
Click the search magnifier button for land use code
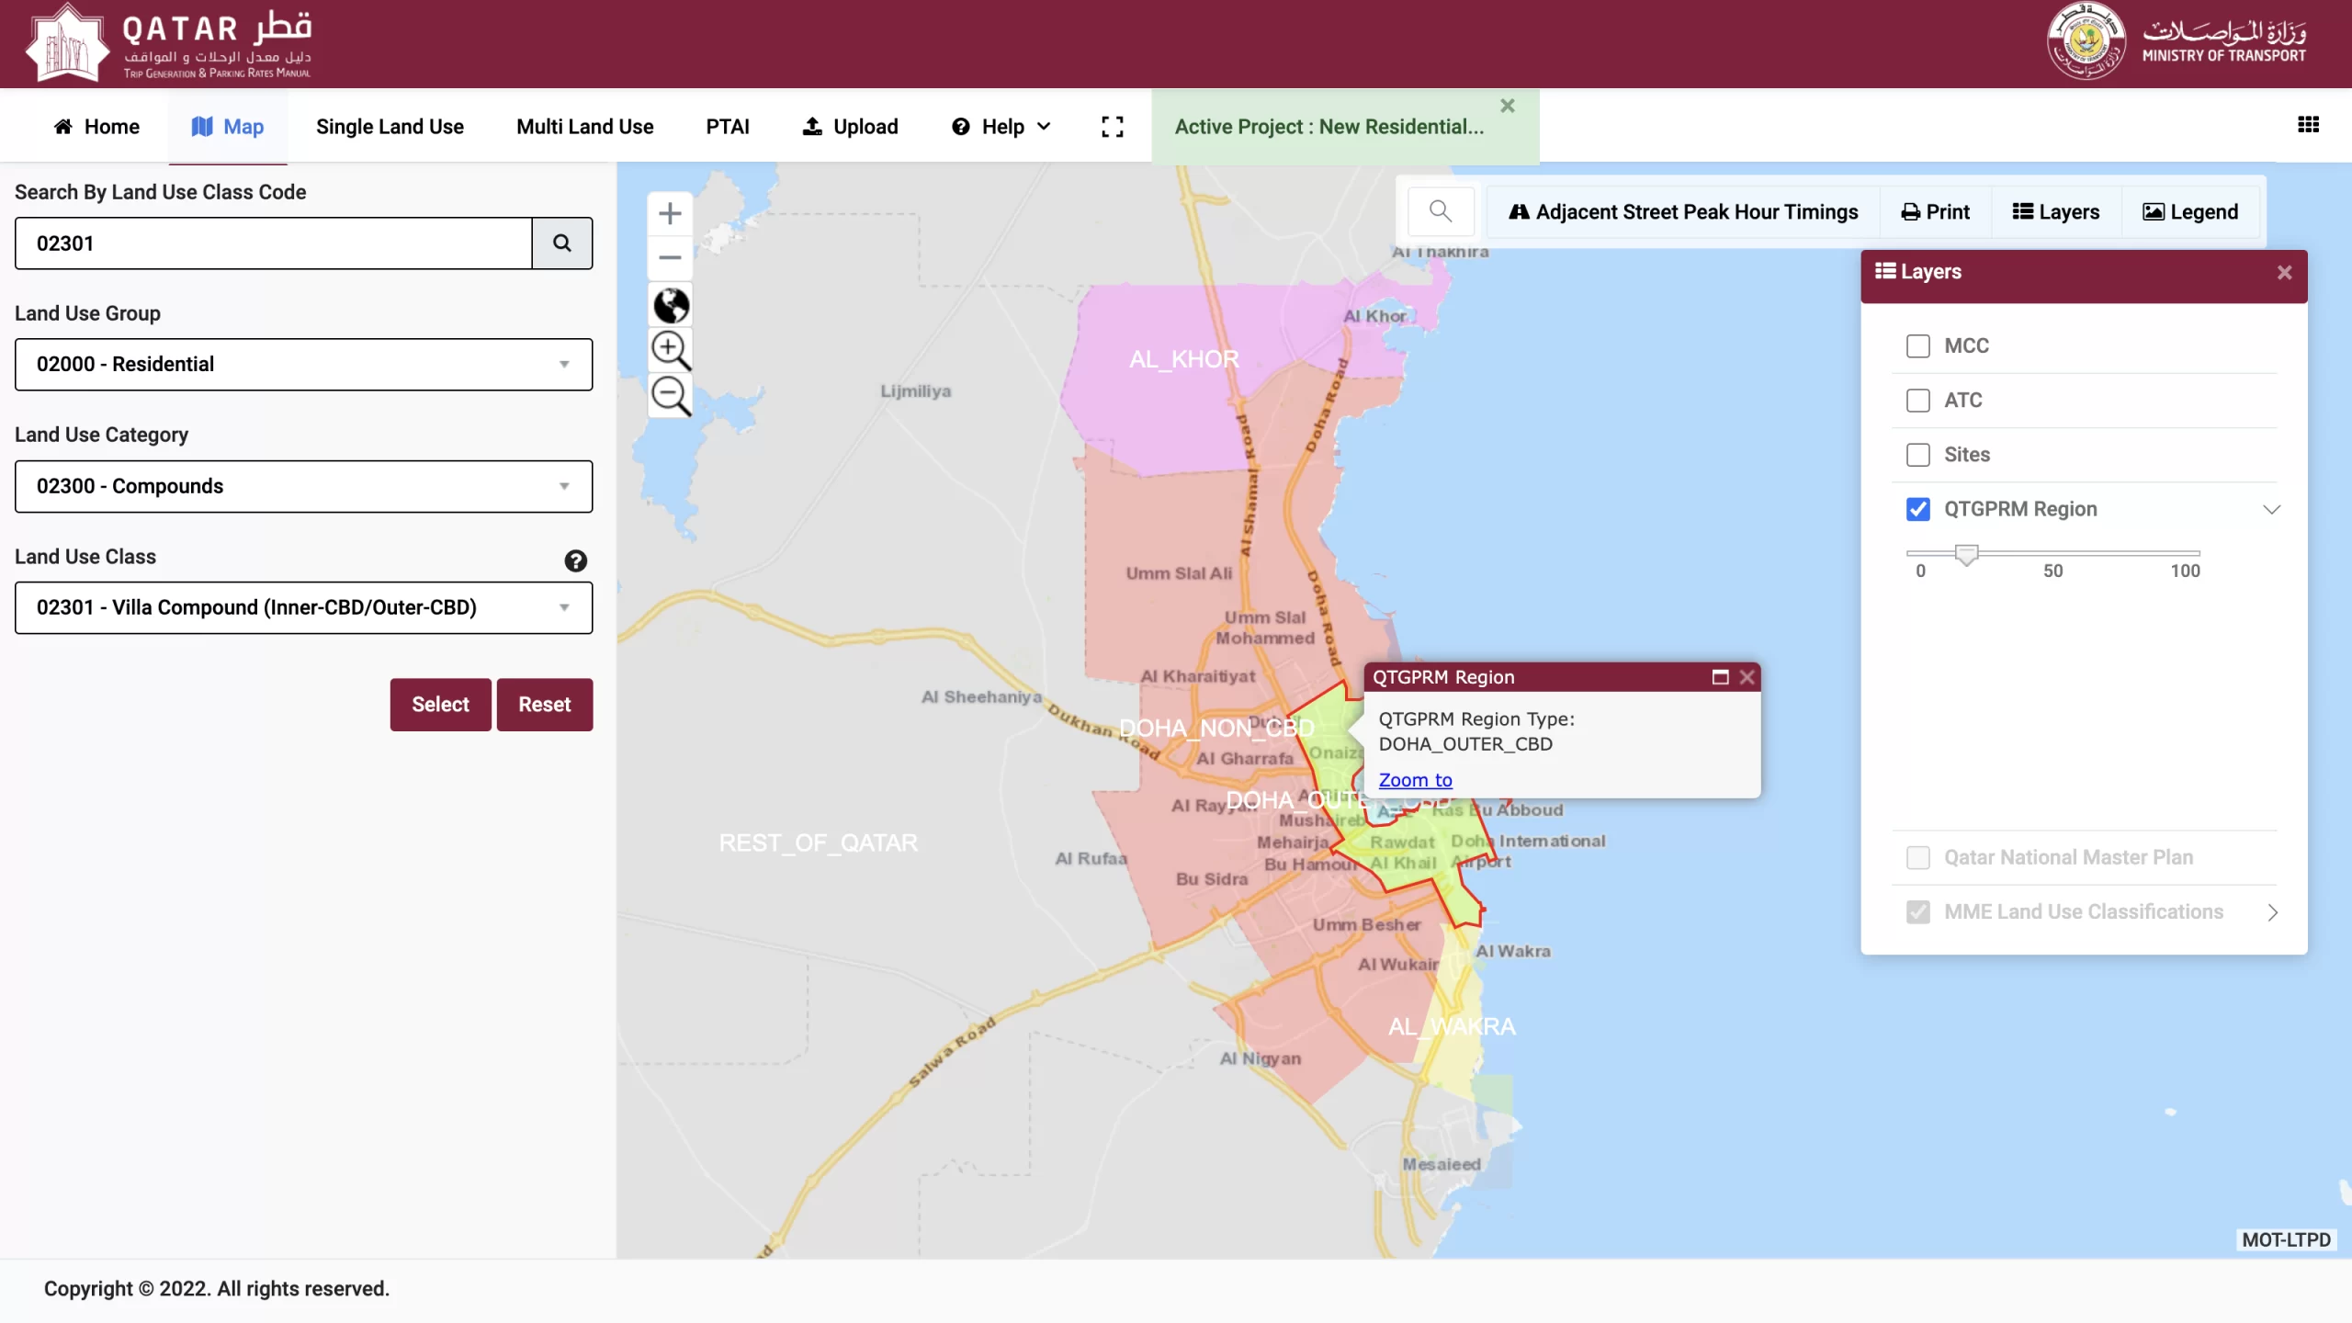click(x=562, y=243)
